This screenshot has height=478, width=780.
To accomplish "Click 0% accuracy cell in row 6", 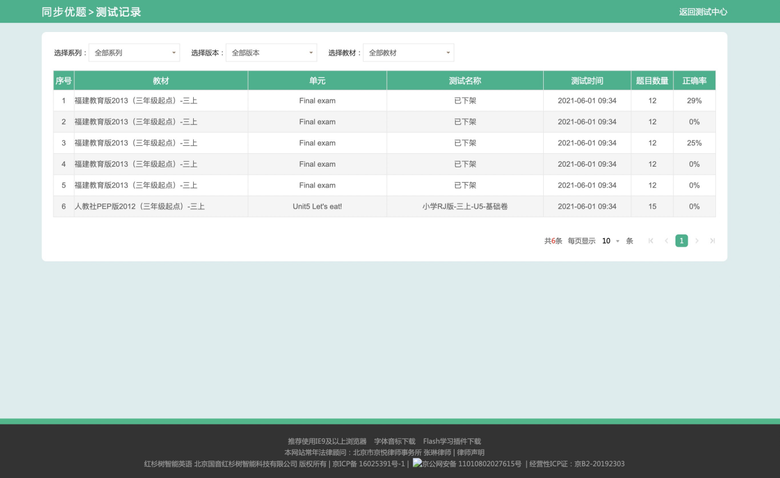I will click(694, 207).
